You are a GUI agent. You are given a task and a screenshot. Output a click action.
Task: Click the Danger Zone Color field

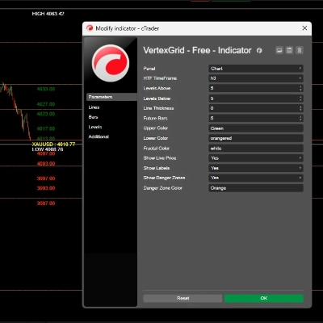(x=256, y=188)
